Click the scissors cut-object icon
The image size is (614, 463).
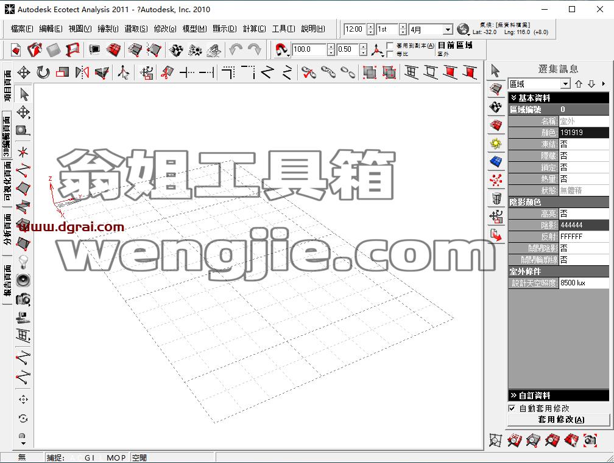(x=167, y=73)
